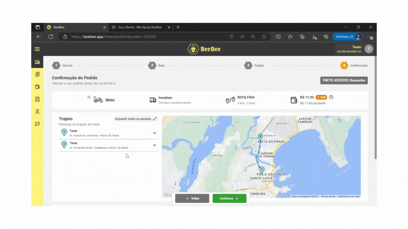Click browser back arrow
Viewport: 408px width, 229px height.
(x=39, y=37)
